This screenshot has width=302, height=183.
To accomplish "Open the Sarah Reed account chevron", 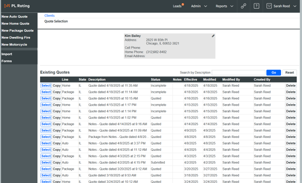I will [x=295, y=6].
